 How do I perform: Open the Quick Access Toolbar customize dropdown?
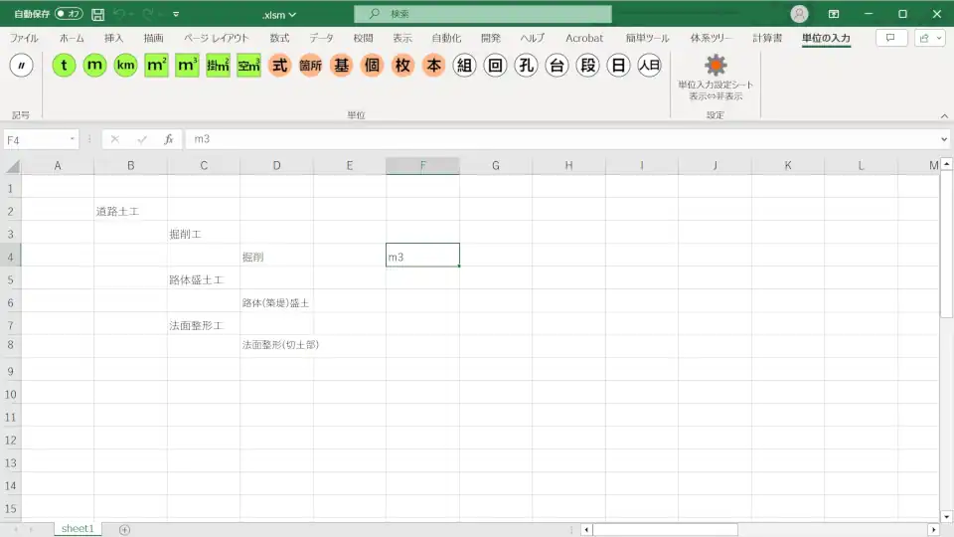(176, 15)
